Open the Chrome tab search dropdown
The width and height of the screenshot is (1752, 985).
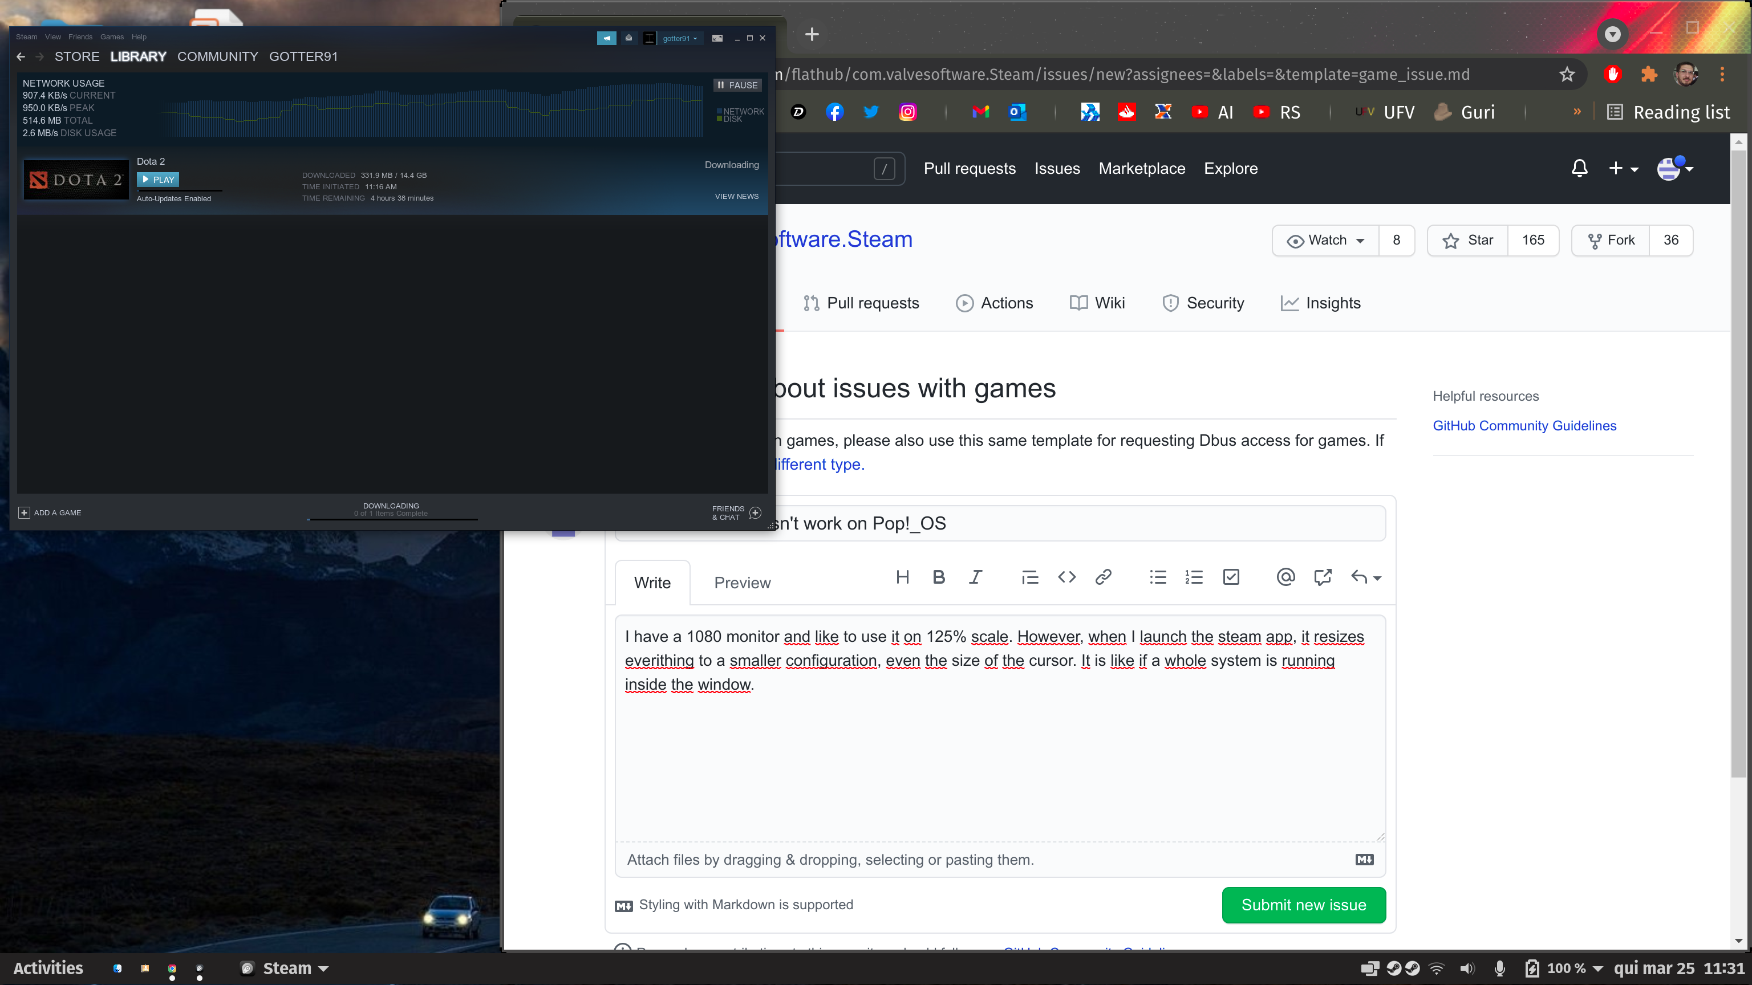click(x=1612, y=34)
